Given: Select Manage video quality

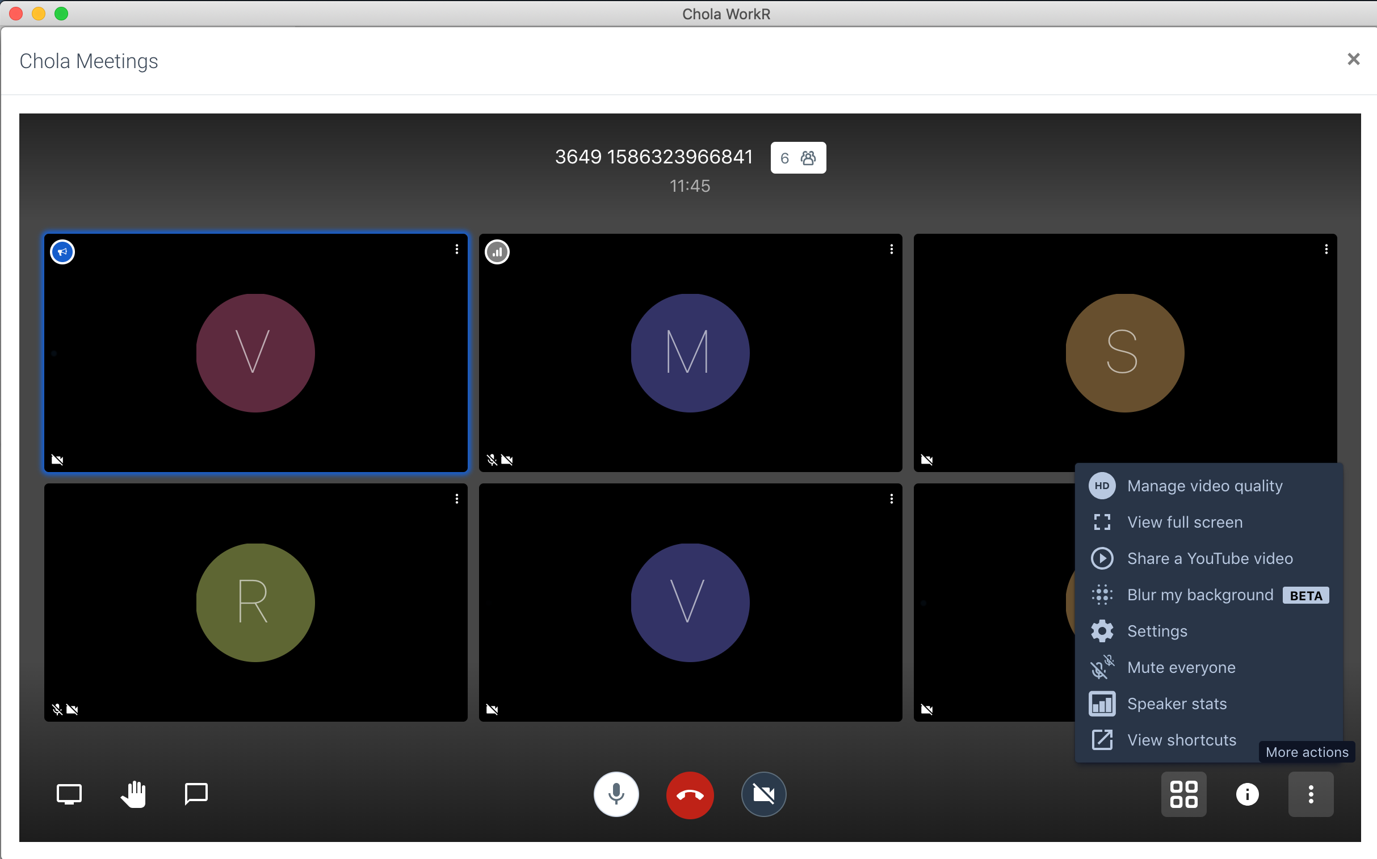Looking at the screenshot, I should pos(1208,486).
